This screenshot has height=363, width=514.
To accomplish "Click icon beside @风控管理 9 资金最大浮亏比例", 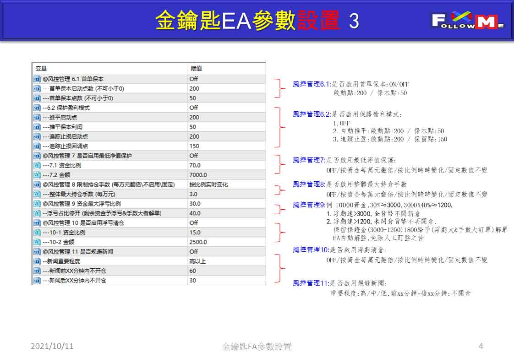I will (37, 204).
